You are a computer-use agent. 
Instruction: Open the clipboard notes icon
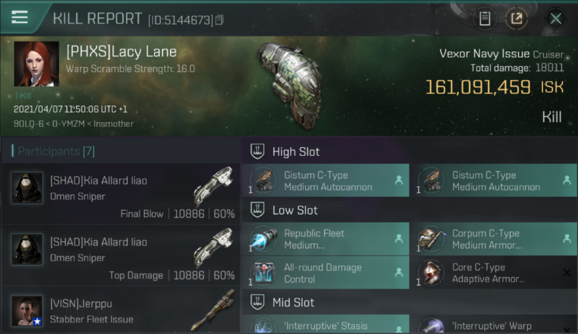(x=485, y=19)
